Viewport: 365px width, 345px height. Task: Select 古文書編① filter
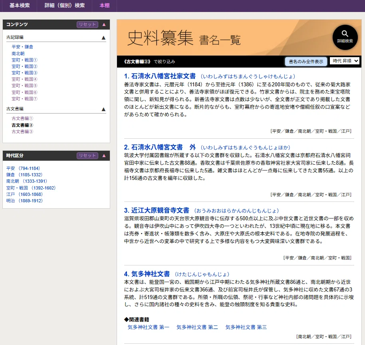pyautogui.click(x=22, y=118)
